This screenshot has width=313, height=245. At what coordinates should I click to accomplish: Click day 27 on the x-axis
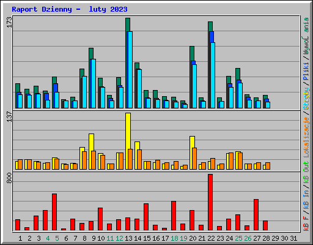tap(257, 238)
